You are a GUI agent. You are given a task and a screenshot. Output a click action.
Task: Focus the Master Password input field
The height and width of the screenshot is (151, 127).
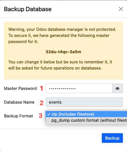(x=79, y=88)
